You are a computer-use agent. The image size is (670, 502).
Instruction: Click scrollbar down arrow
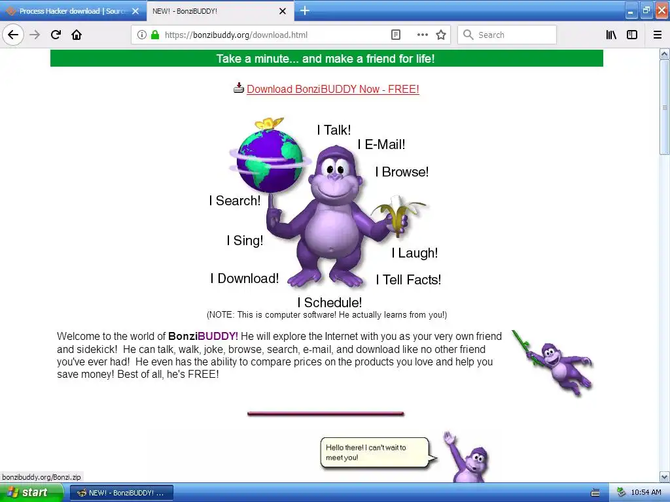[x=665, y=477]
